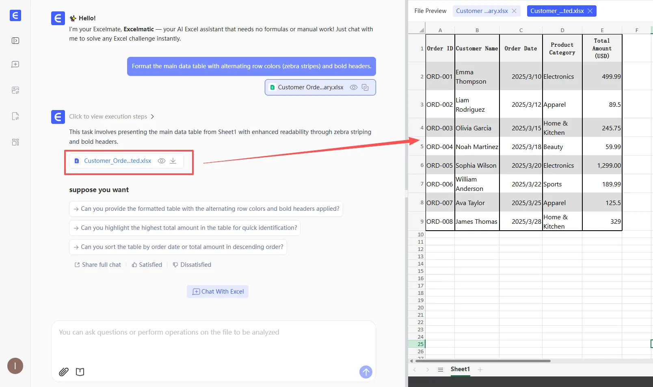The image size is (653, 387).
Task: Preview the formatted result file via eye icon
Action: [x=161, y=161]
